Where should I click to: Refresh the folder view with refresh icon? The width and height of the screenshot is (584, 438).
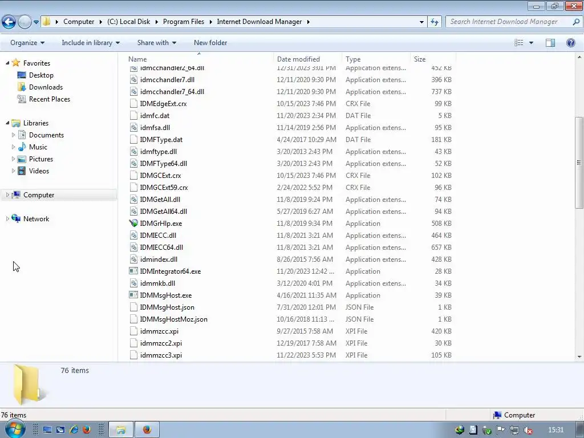tap(434, 22)
